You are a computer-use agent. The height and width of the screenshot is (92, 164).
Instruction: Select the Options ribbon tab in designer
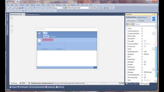tap(53, 37)
